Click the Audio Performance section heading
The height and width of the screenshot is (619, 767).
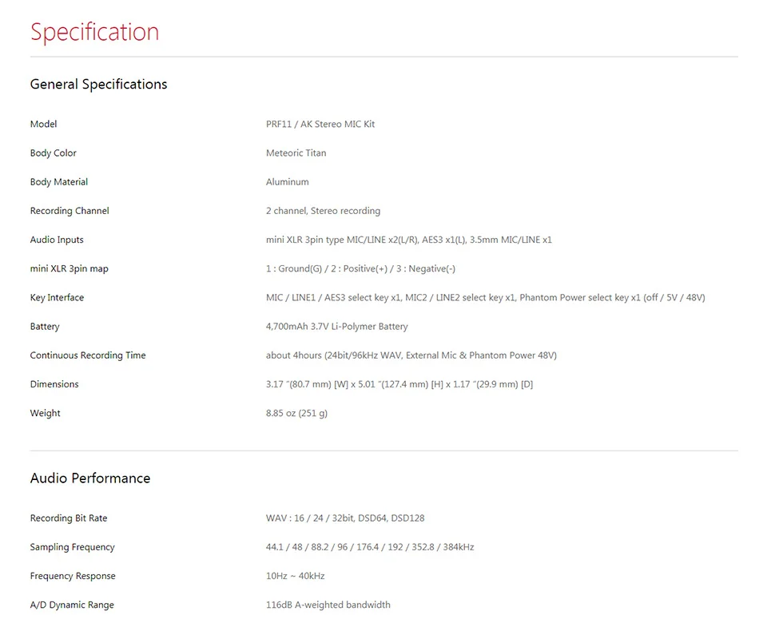click(90, 478)
